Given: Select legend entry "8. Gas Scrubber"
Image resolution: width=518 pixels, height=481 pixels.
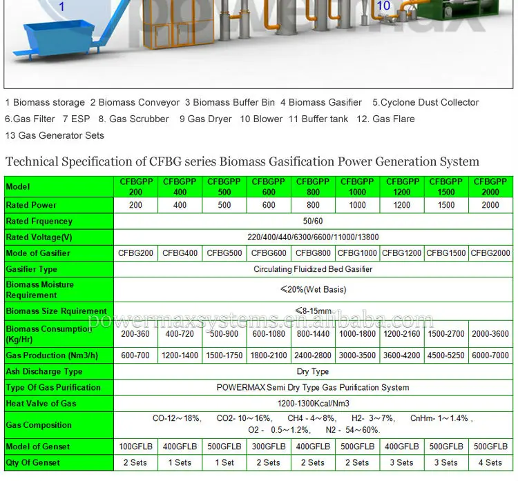Looking at the screenshot, I should click(x=133, y=119).
